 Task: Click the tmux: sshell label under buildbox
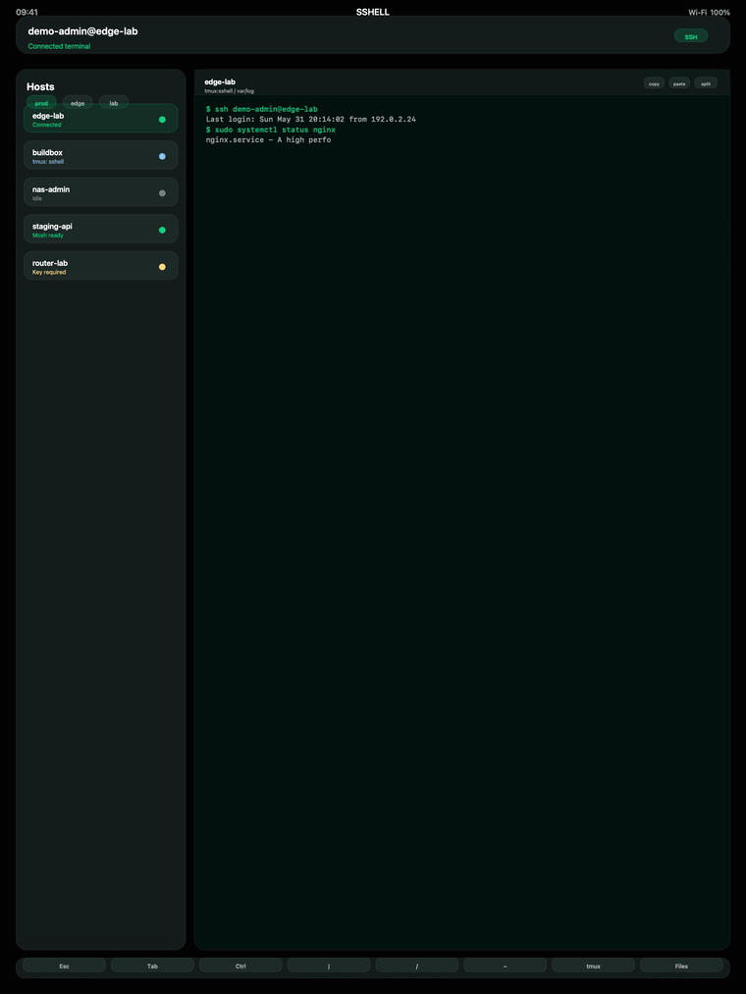48,162
